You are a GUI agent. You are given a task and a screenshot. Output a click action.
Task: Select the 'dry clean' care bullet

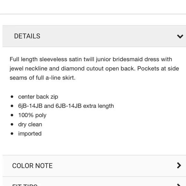pos(30,124)
